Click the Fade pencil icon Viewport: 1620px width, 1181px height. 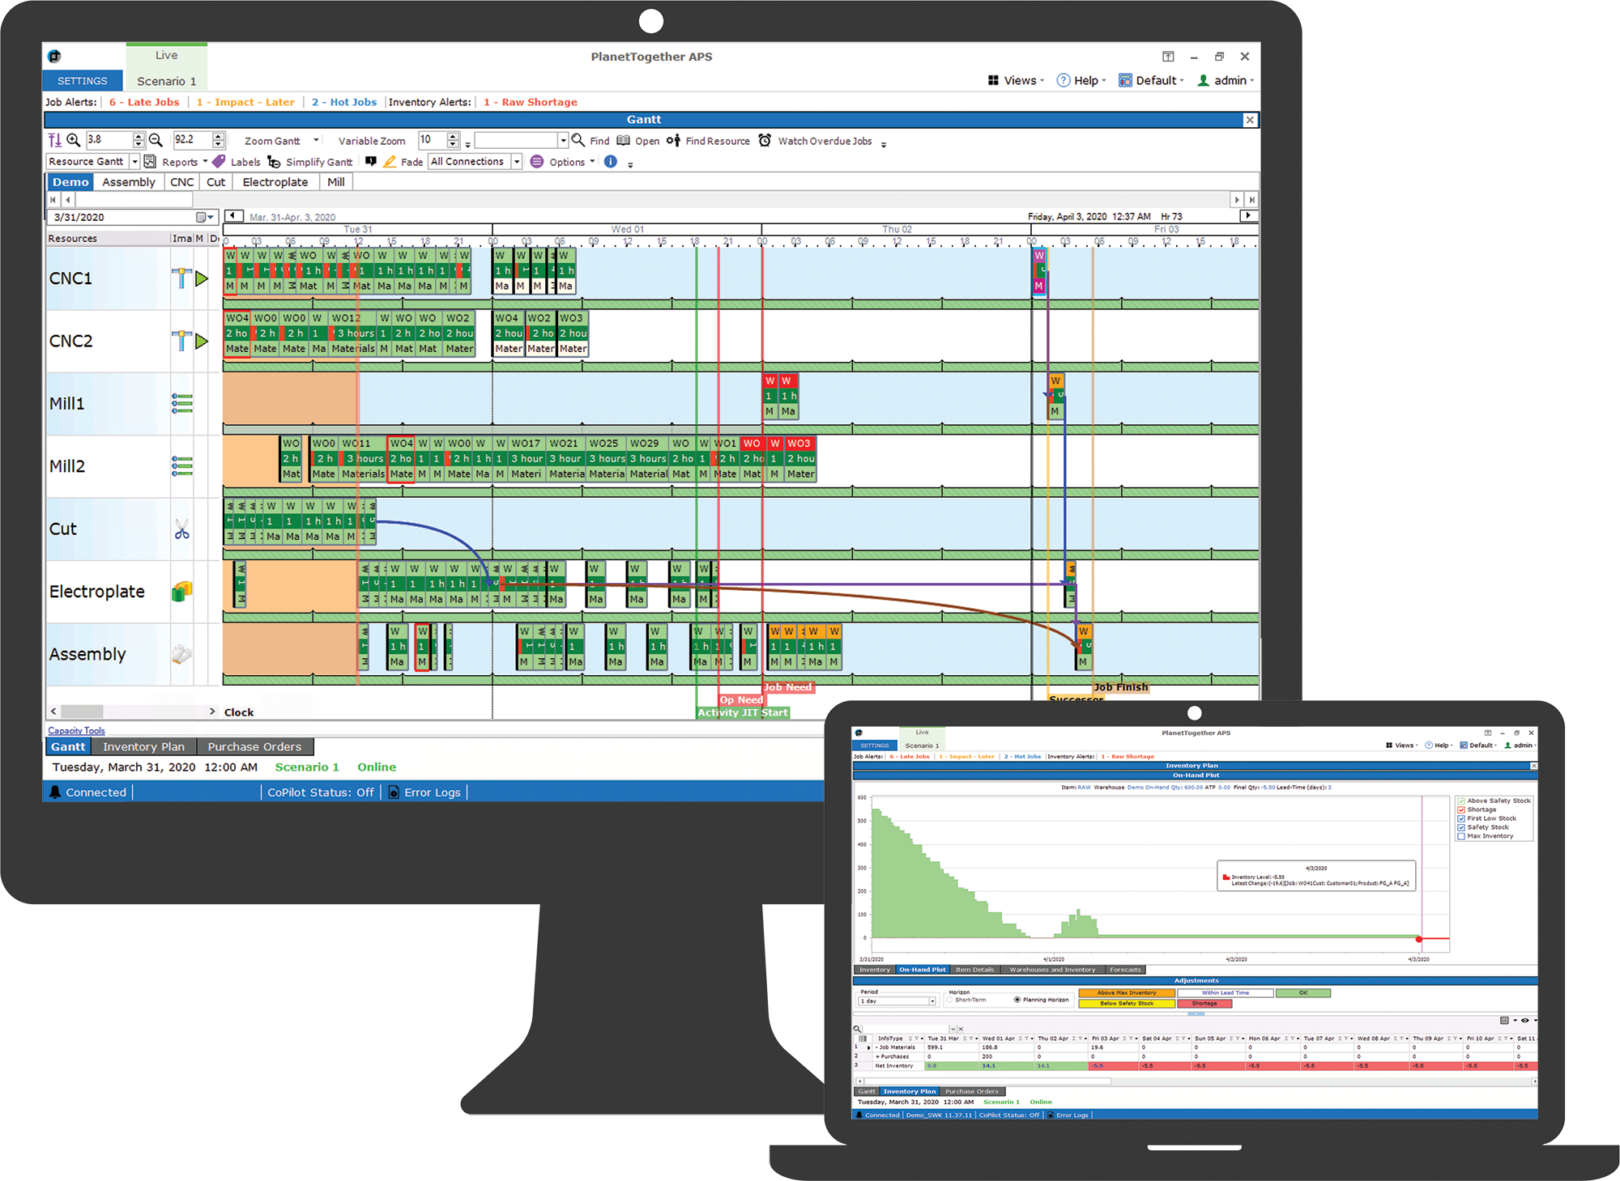(390, 161)
